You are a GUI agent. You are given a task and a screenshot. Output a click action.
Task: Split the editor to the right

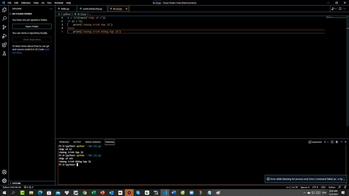(340, 9)
